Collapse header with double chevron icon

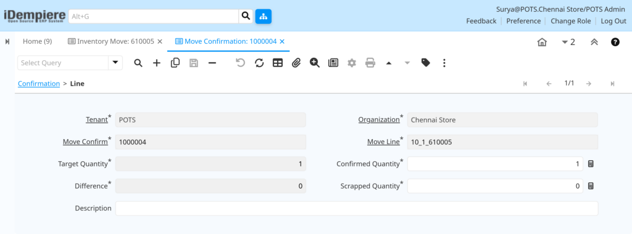pyautogui.click(x=594, y=42)
